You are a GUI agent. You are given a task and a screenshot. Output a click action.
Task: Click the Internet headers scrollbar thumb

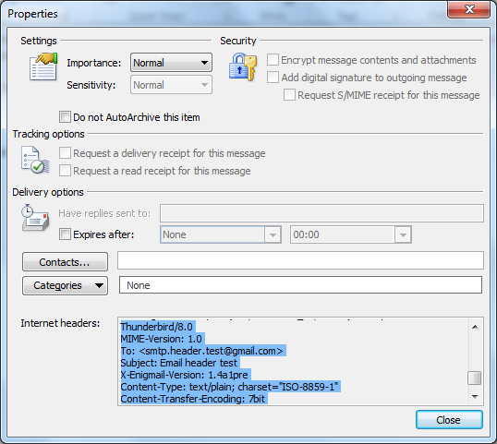(475, 378)
